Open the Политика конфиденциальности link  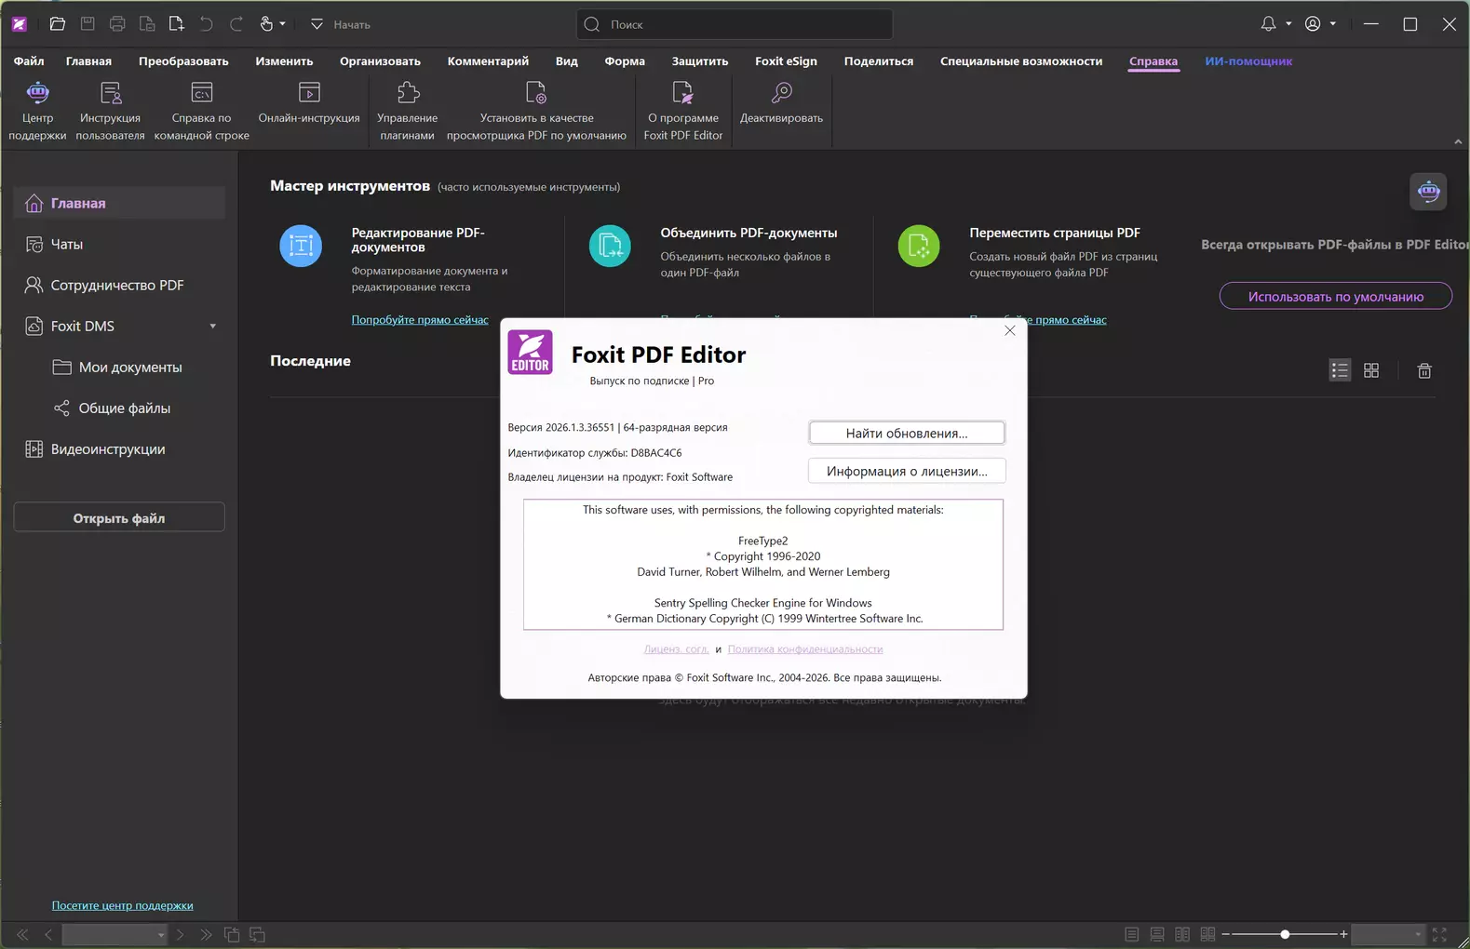pyautogui.click(x=805, y=648)
